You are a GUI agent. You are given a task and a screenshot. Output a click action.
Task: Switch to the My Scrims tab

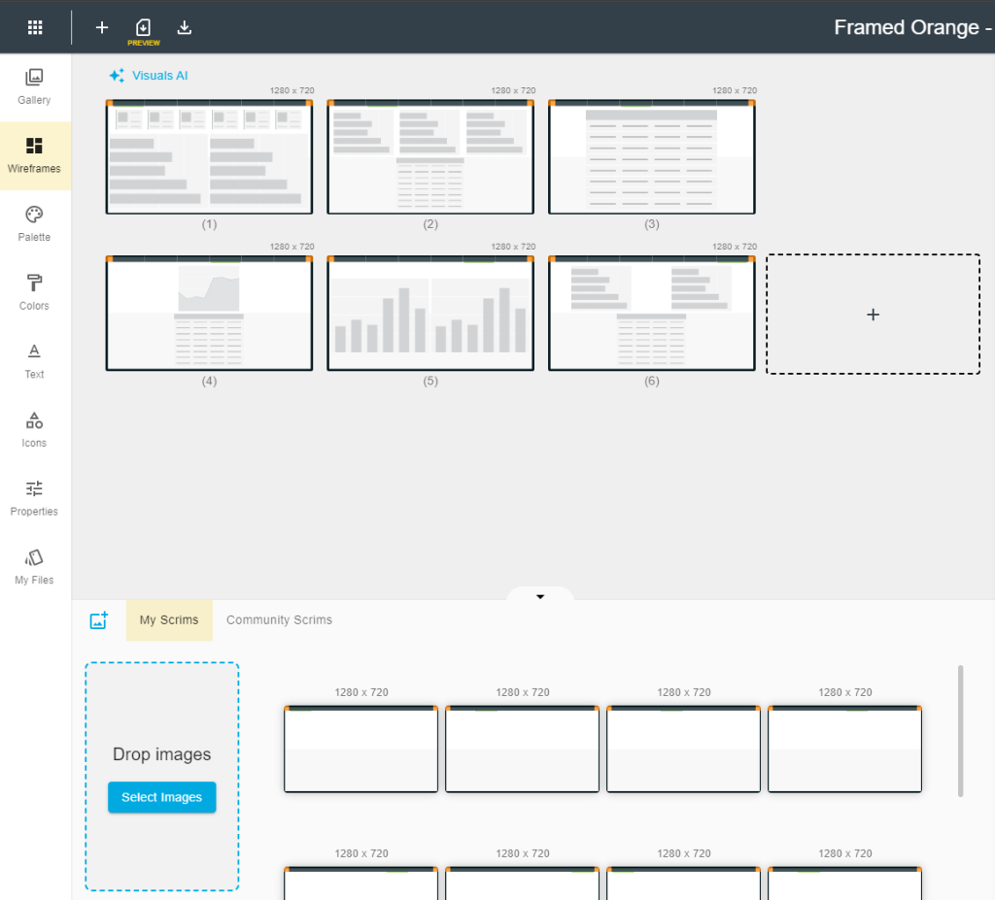point(169,619)
